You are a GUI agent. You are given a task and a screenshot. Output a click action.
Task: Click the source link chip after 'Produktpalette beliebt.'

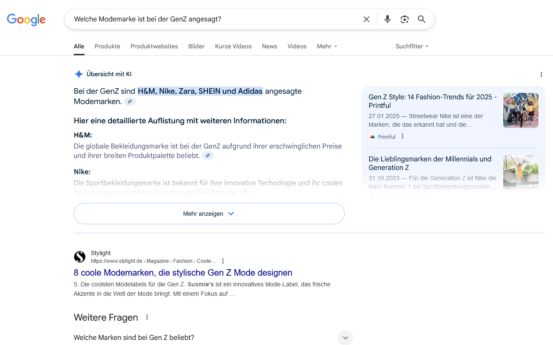[x=208, y=155]
